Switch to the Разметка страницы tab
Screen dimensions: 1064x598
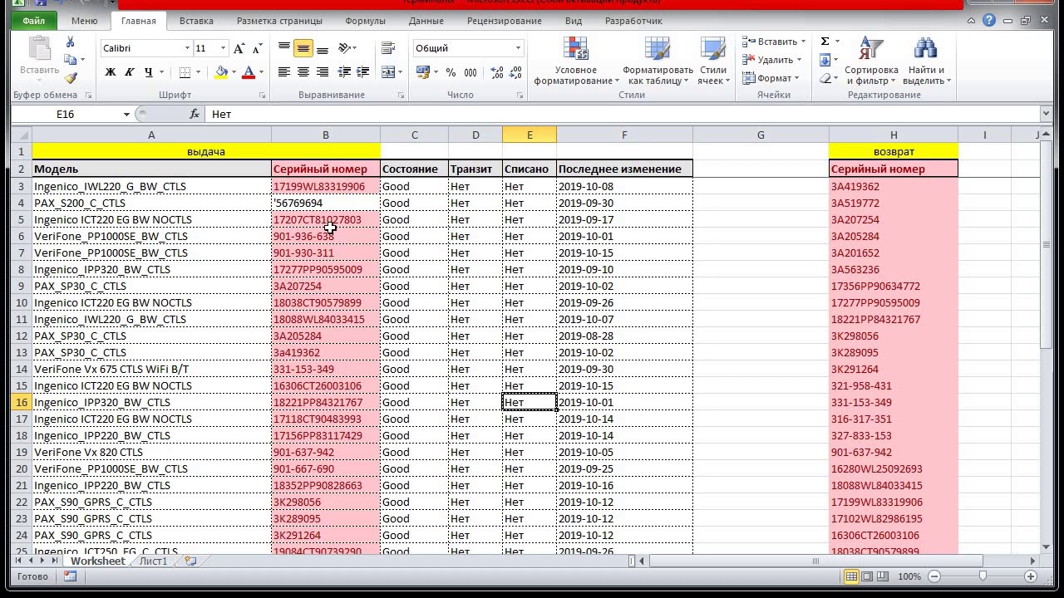pos(279,21)
